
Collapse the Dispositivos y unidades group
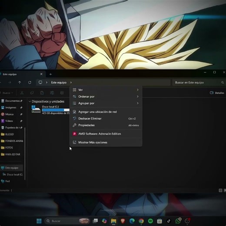coord(30,101)
